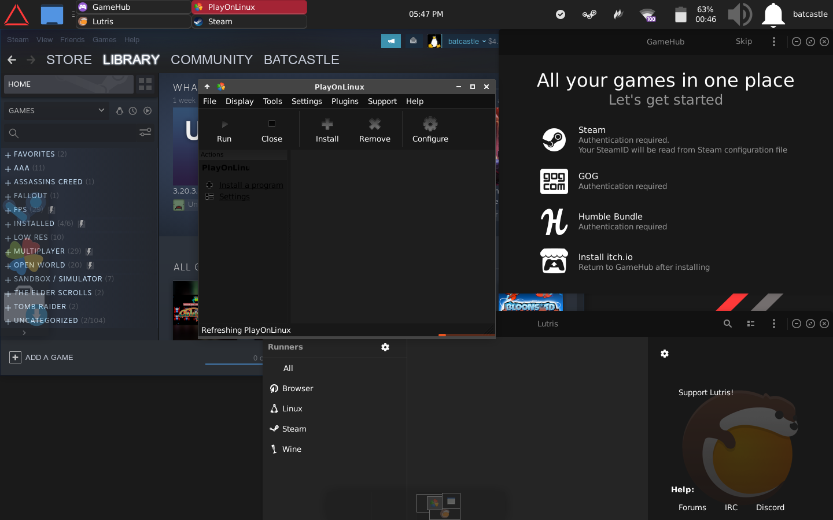This screenshot has width=833, height=520.
Task: Click the checkmark tray icon in panel
Action: 561,14
